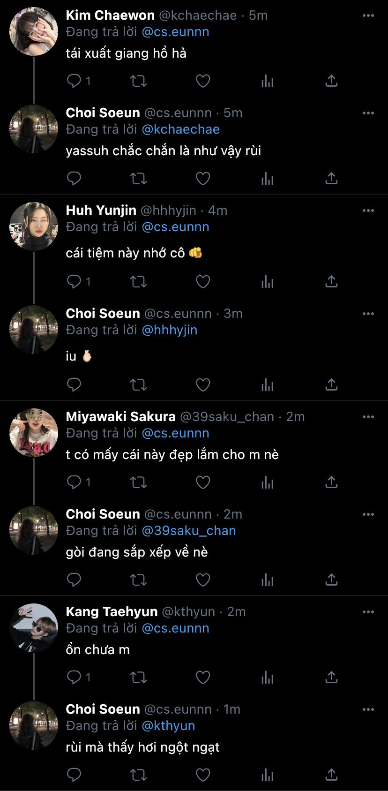The width and height of the screenshot is (388, 791).
Task: Open Huh Yunjin's profile picture
Action: [34, 226]
